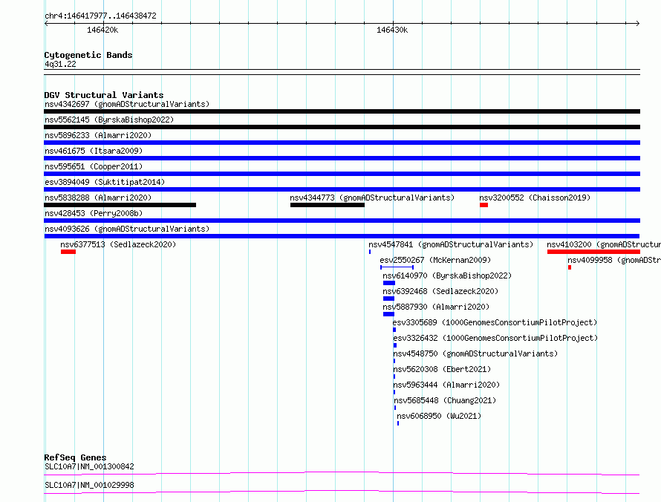
Task: Click the blue block under nsv5887930
Action: click(x=388, y=314)
